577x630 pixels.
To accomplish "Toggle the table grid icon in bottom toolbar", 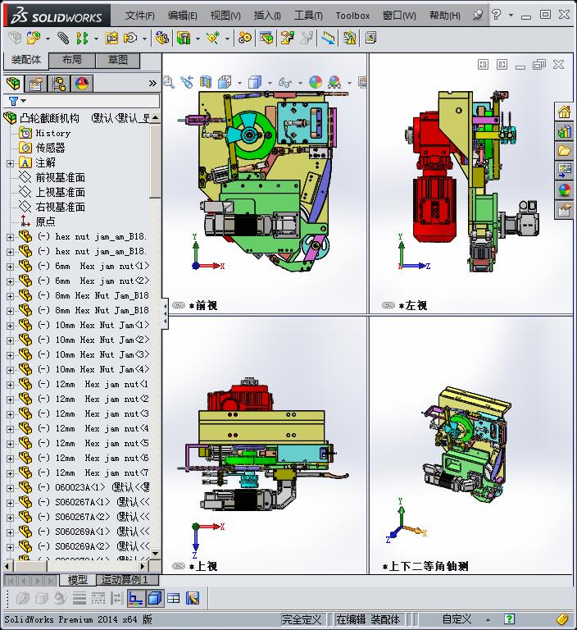I will tap(174, 598).
